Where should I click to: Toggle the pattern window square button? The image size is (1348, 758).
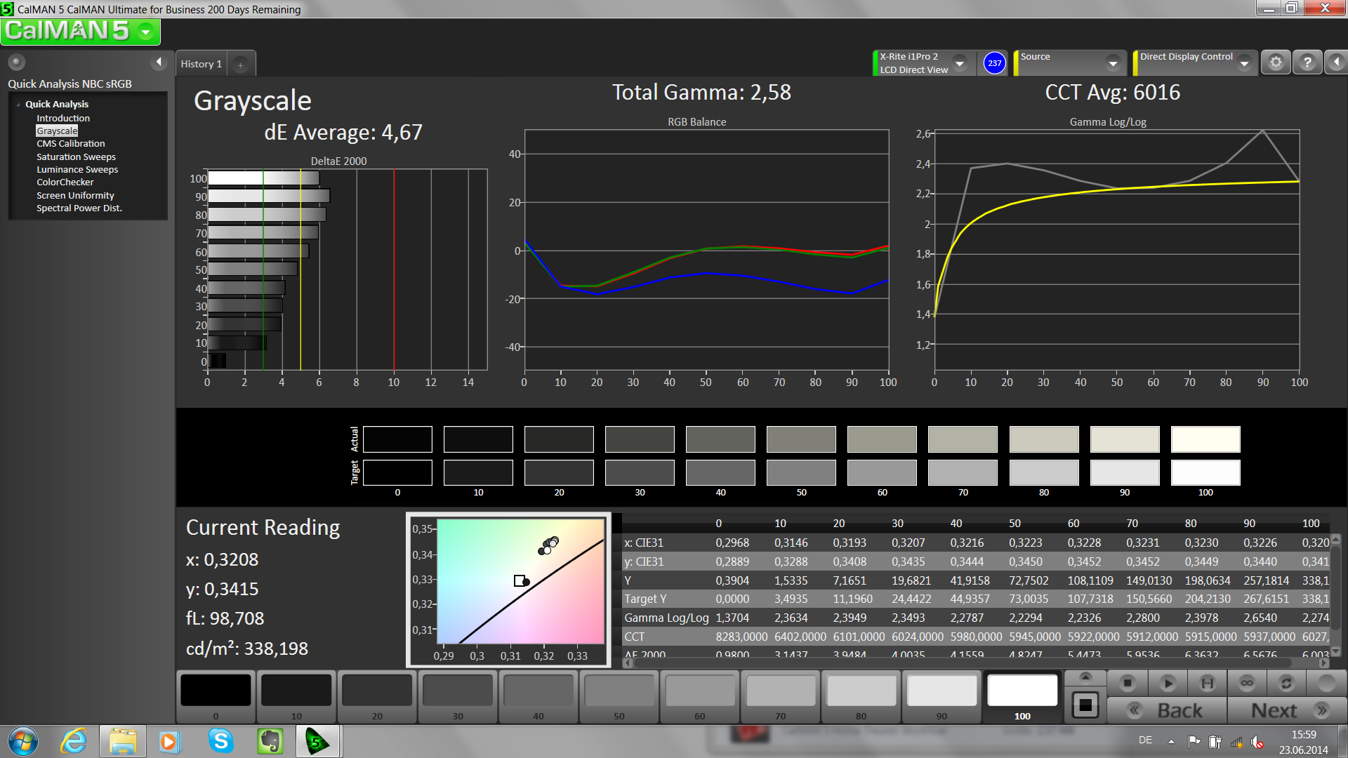(x=1085, y=705)
